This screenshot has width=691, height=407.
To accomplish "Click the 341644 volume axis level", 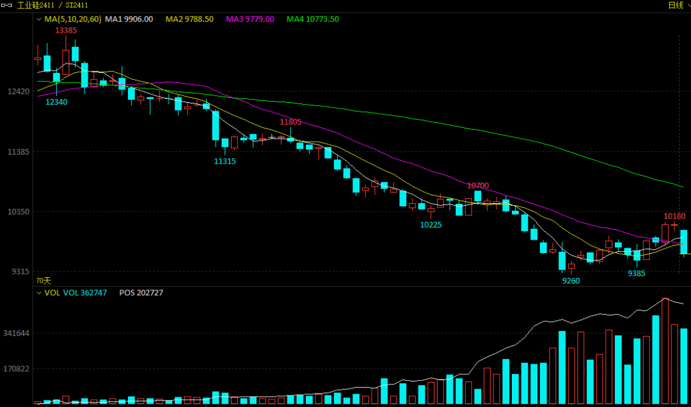I will coord(16,334).
